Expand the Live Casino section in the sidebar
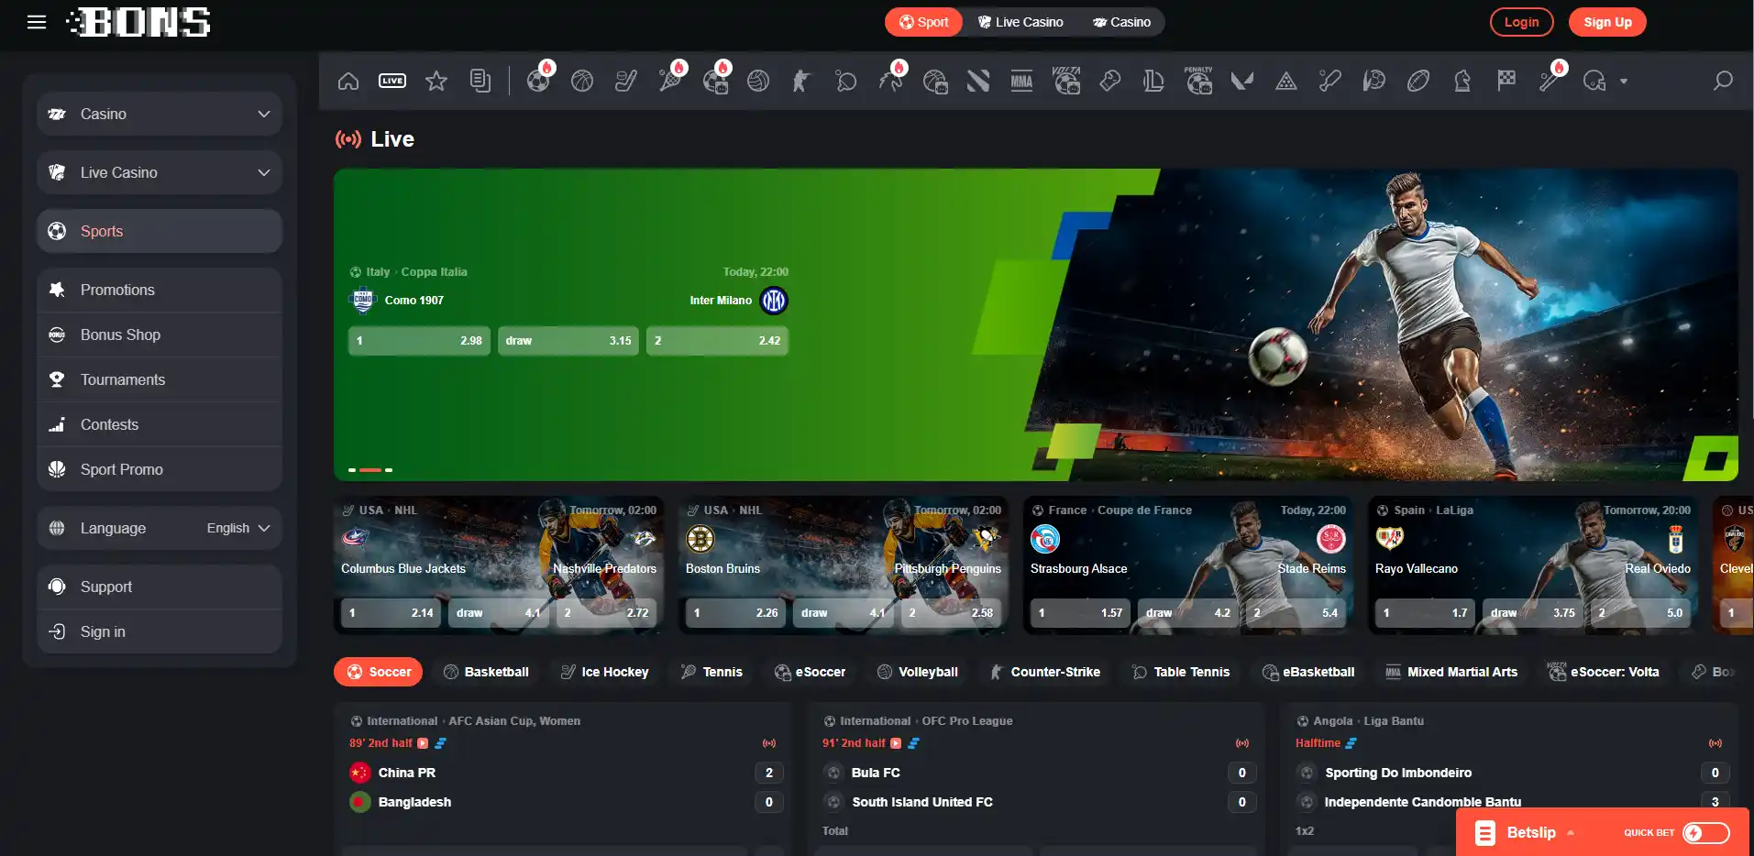The image size is (1754, 856). click(x=160, y=172)
